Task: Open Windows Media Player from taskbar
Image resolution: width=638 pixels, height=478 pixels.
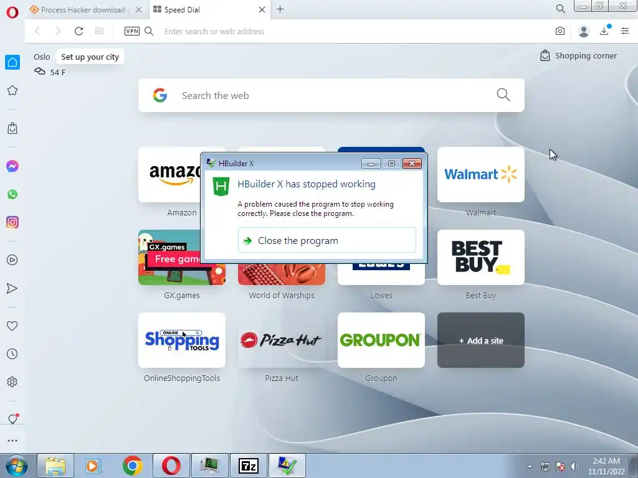Action: [93, 466]
